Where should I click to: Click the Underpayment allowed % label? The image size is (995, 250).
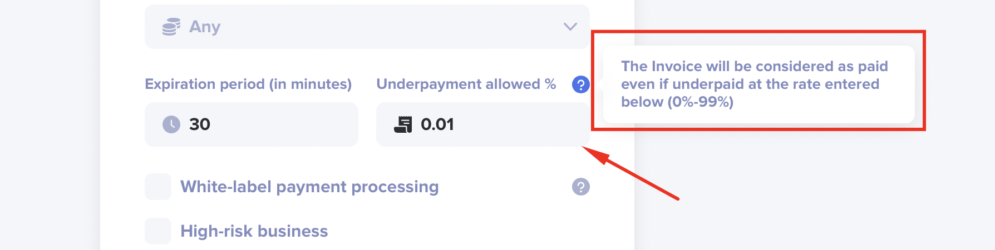pos(466,84)
